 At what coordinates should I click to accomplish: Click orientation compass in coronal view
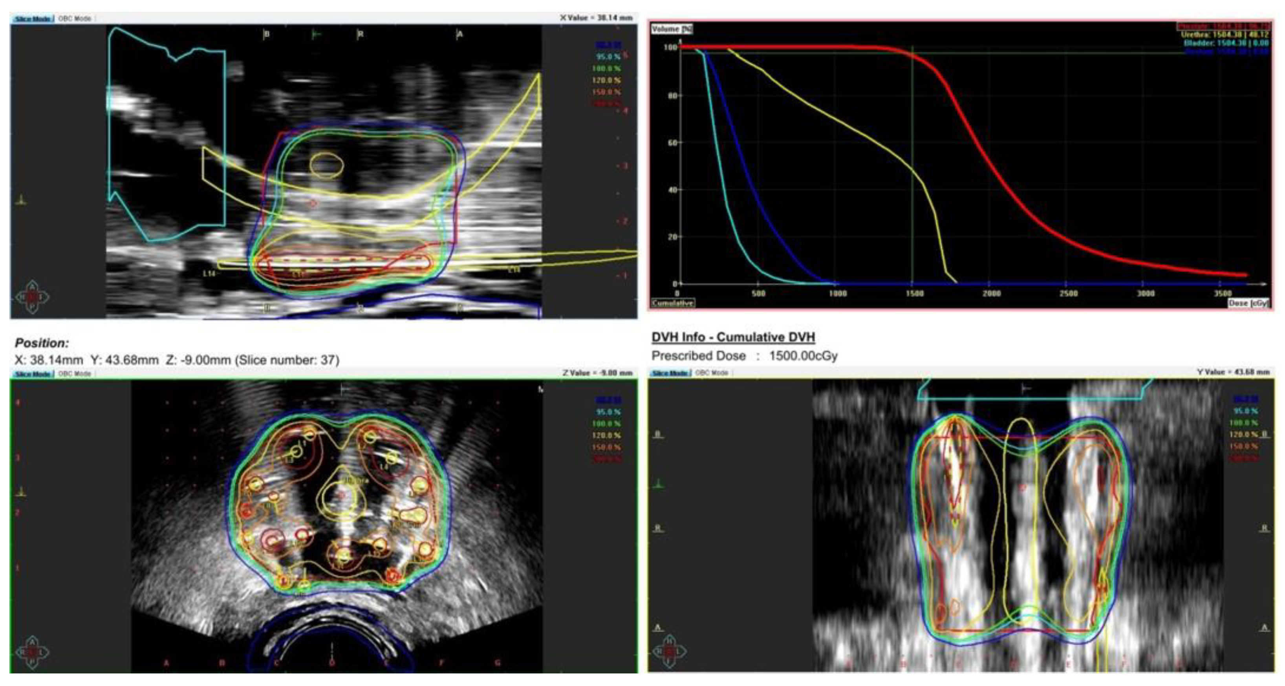click(x=669, y=651)
